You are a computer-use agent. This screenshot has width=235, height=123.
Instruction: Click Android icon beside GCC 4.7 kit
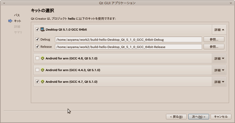click(x=43, y=81)
